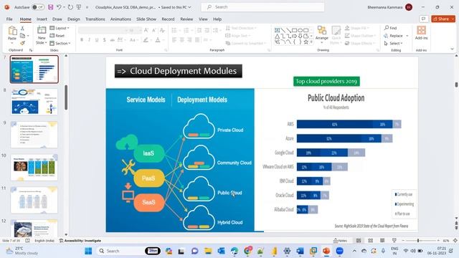Open Windows Start menu

(88, 251)
